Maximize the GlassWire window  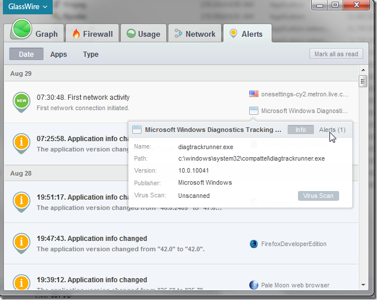coord(335,5)
